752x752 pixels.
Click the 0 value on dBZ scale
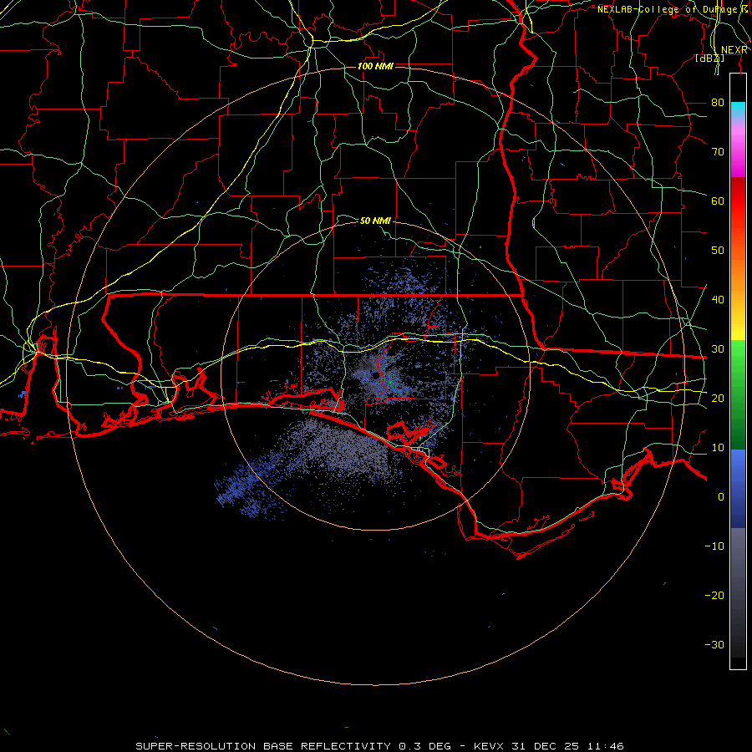pos(721,497)
